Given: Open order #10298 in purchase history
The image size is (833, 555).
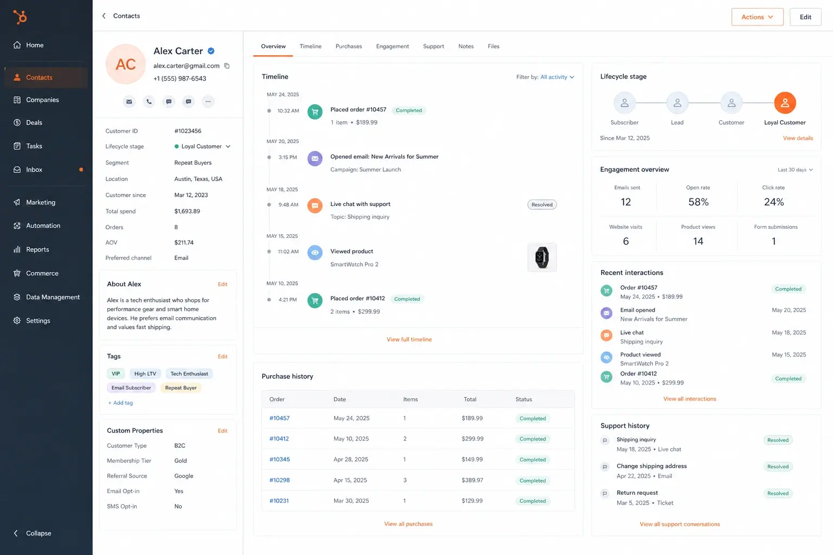Looking at the screenshot, I should tap(280, 480).
